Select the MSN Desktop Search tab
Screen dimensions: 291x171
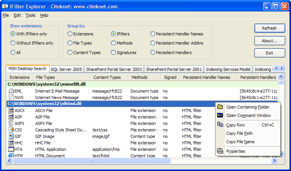27,69
